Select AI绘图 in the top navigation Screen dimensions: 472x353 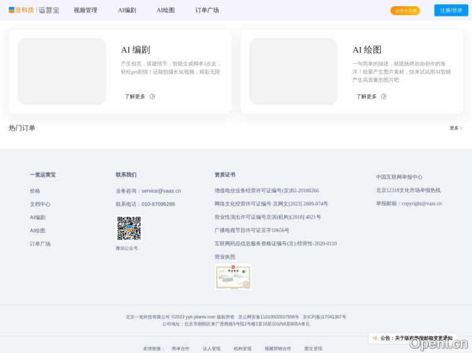166,11
